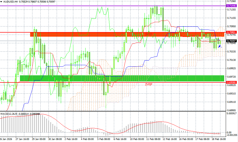238x142 pixels.
Task: Click the purple 0.71446 price tag
Action: [231, 6]
